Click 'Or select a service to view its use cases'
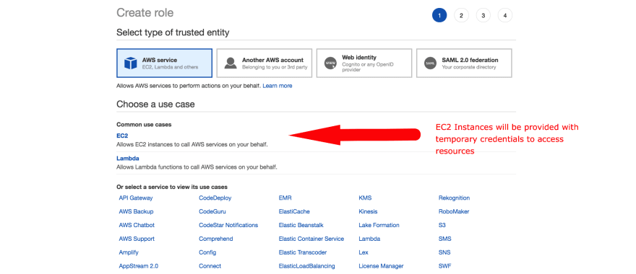The height and width of the screenshot is (274, 636). click(172, 187)
